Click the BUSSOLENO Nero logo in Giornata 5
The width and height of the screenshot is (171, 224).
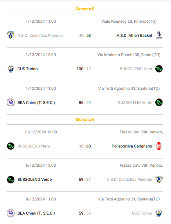(159, 69)
